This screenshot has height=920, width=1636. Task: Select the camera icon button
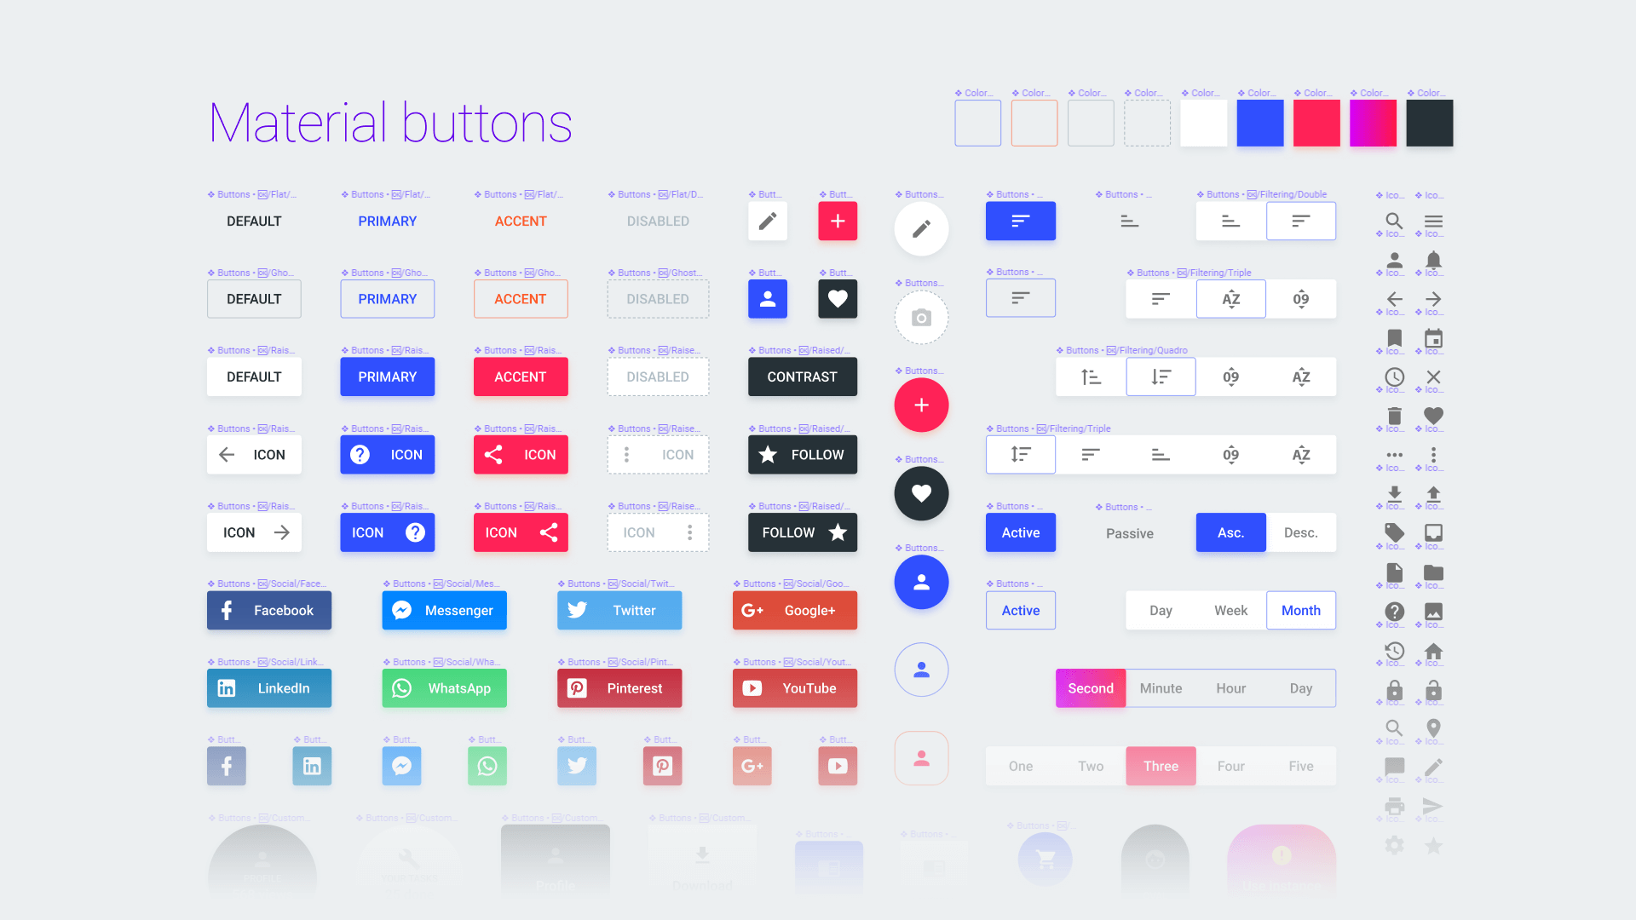pos(921,317)
